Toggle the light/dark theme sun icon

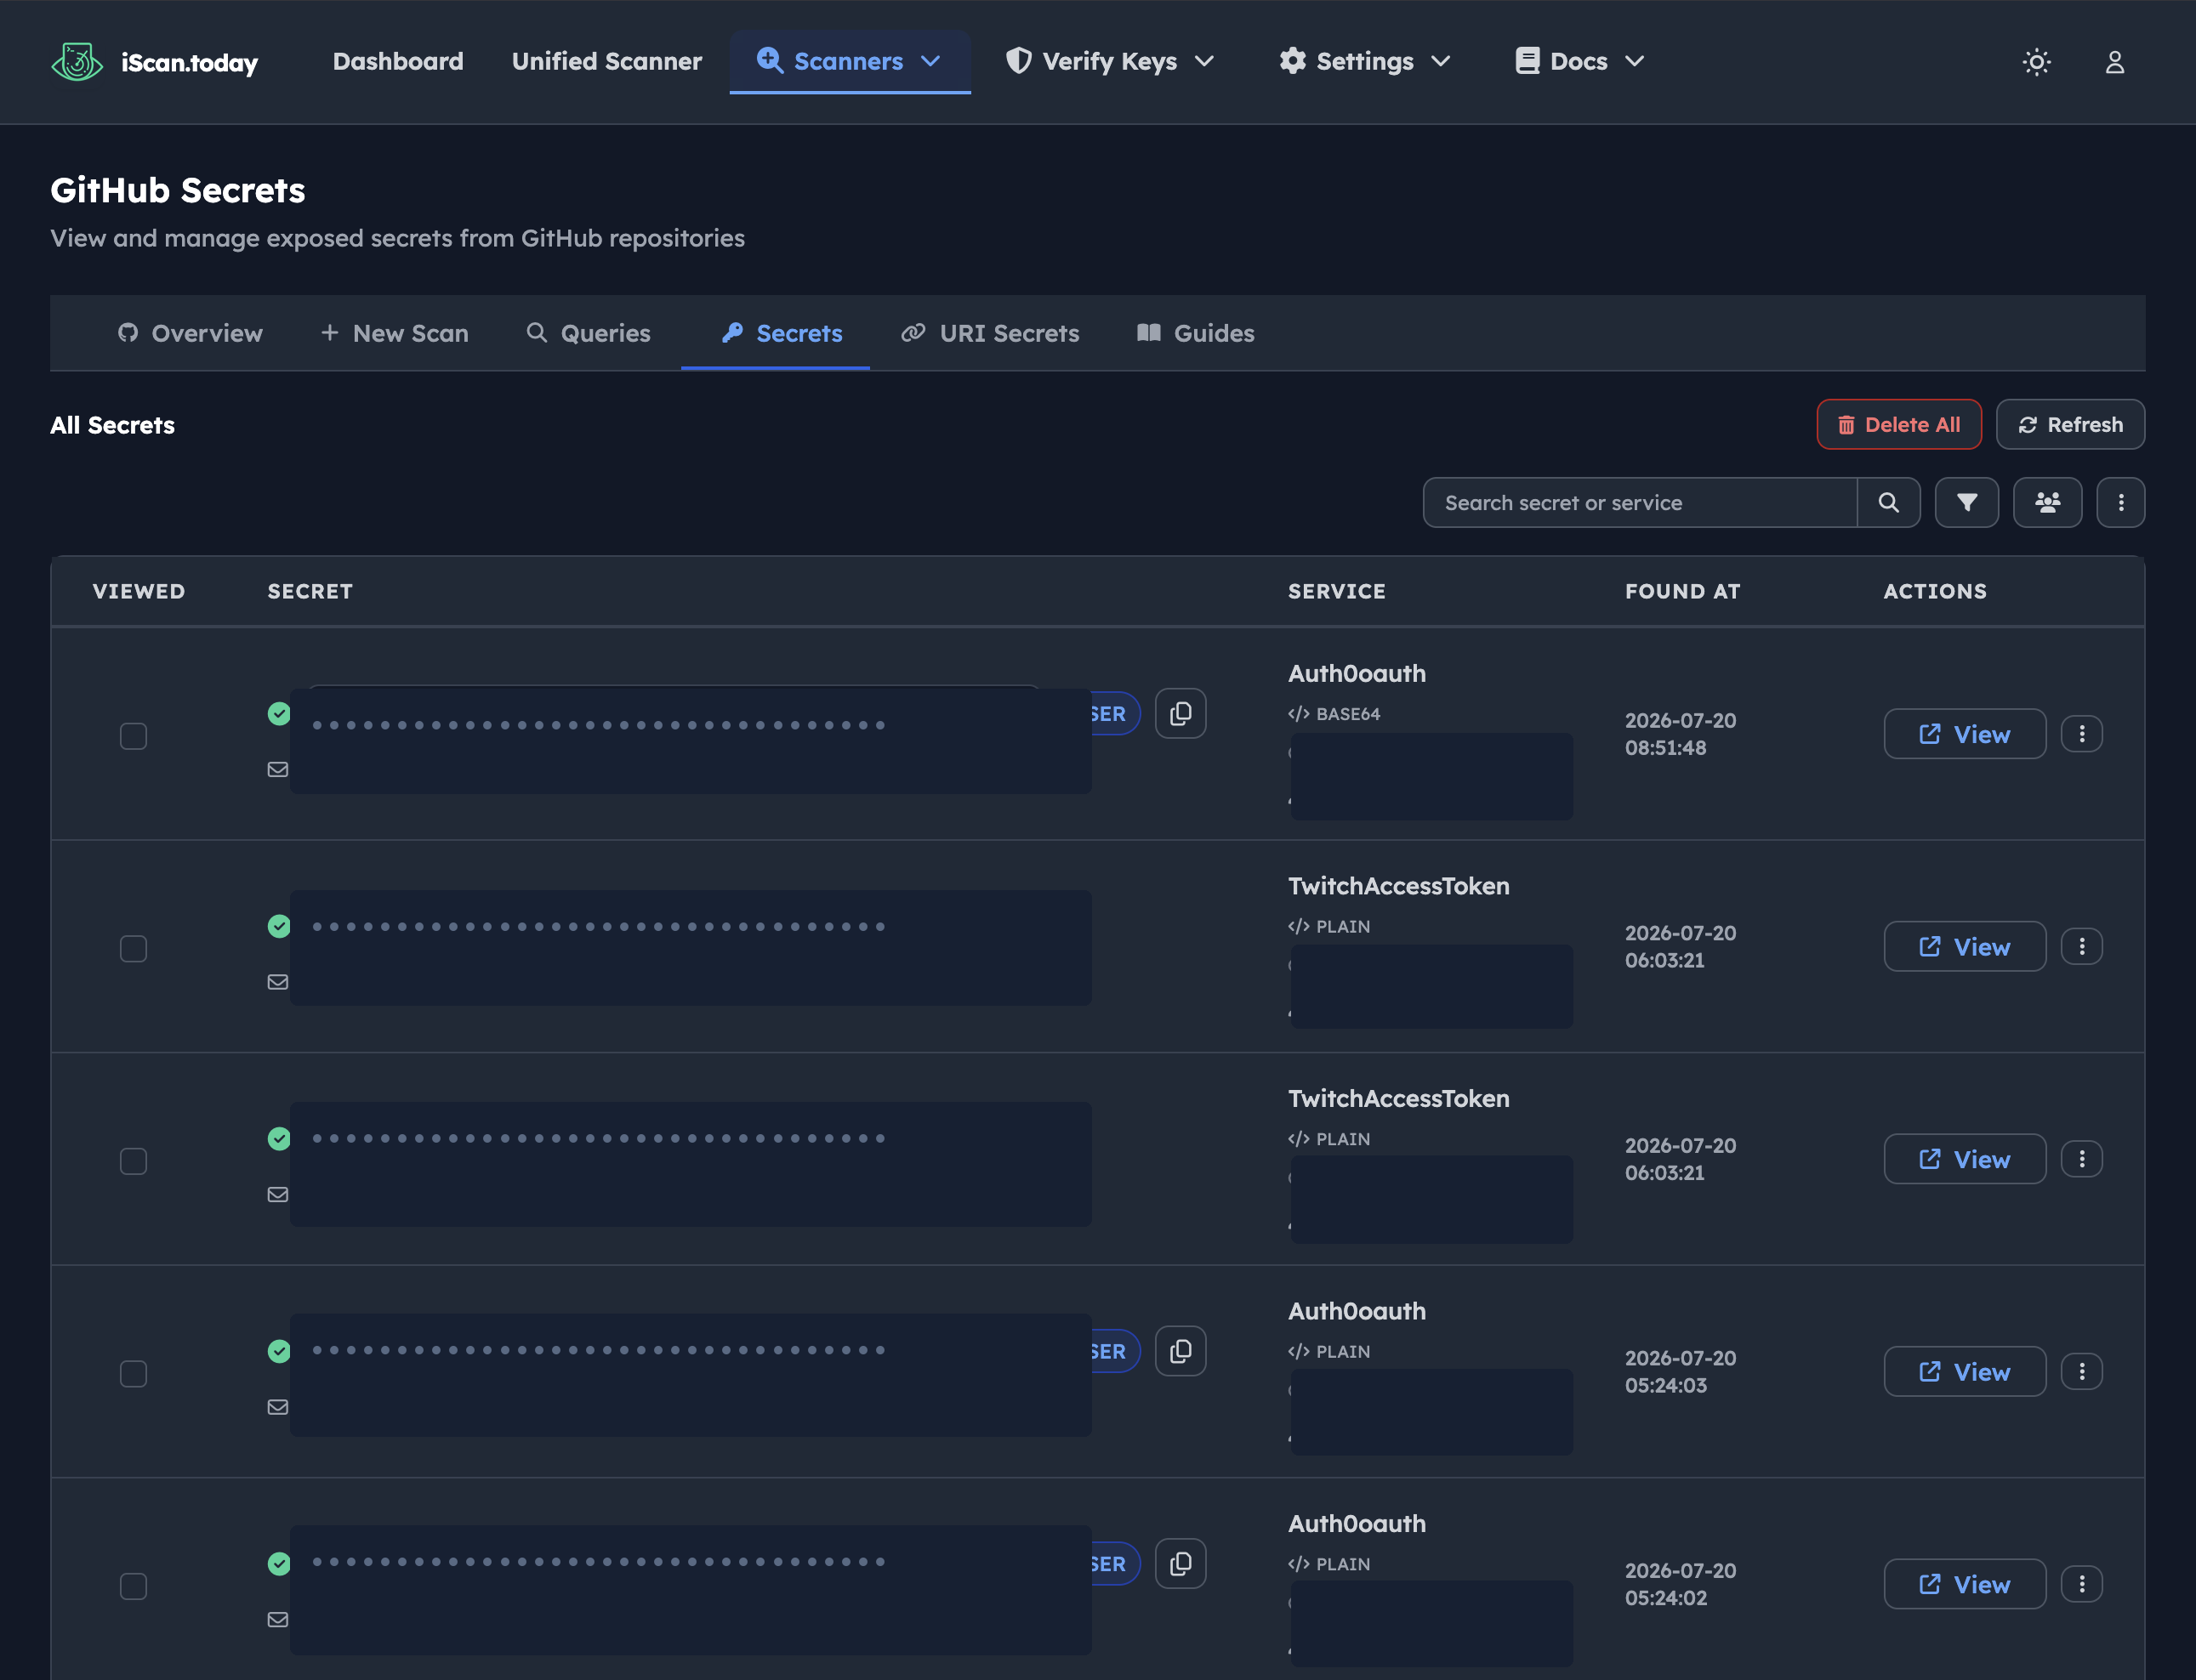(2036, 62)
